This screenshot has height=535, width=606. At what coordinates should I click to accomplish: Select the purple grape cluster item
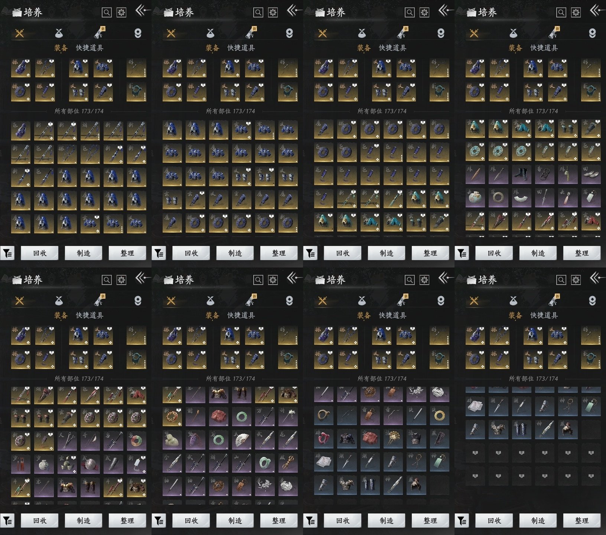pyautogui.click(x=195, y=440)
